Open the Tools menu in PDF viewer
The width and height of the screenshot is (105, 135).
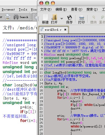pyautogui.click(x=23, y=9)
